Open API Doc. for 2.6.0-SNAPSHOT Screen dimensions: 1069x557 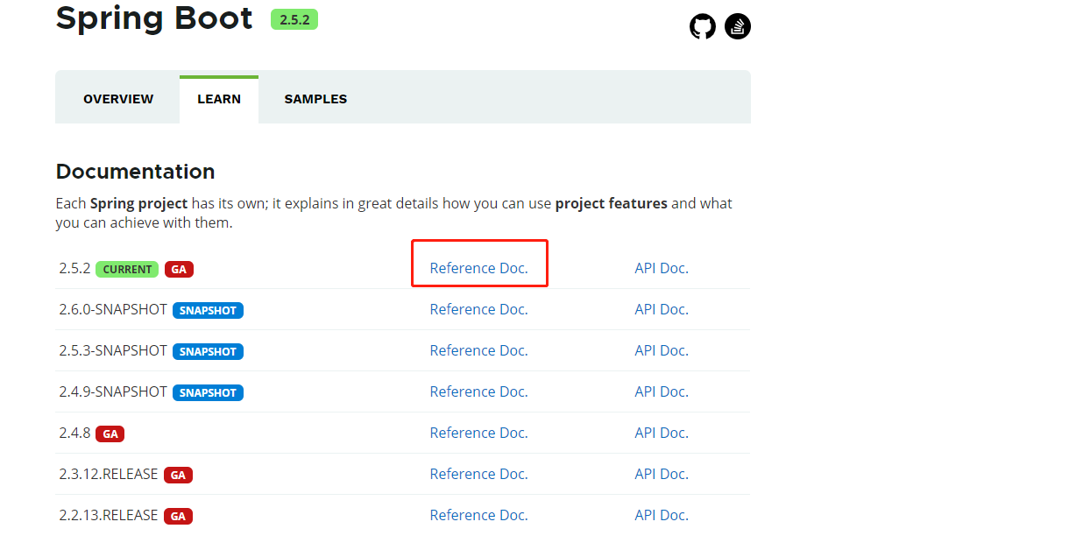662,309
